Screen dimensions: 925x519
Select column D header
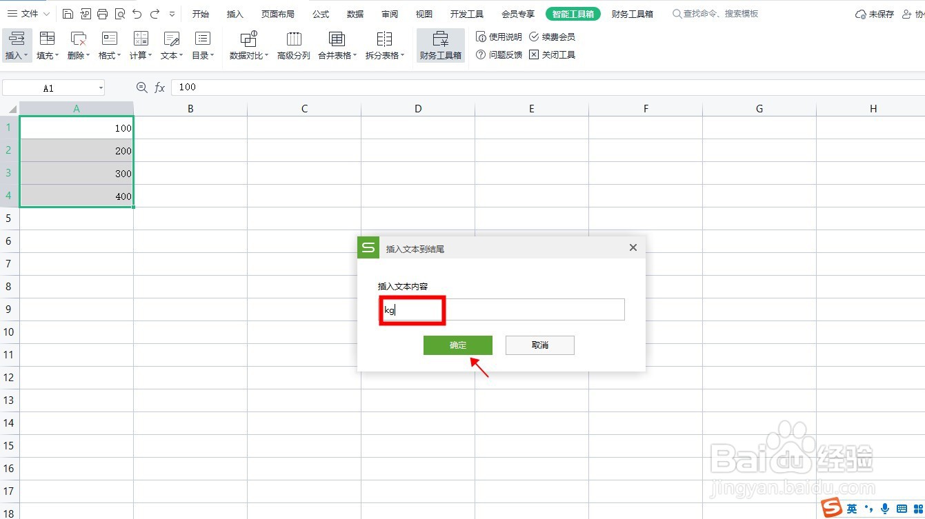point(418,108)
